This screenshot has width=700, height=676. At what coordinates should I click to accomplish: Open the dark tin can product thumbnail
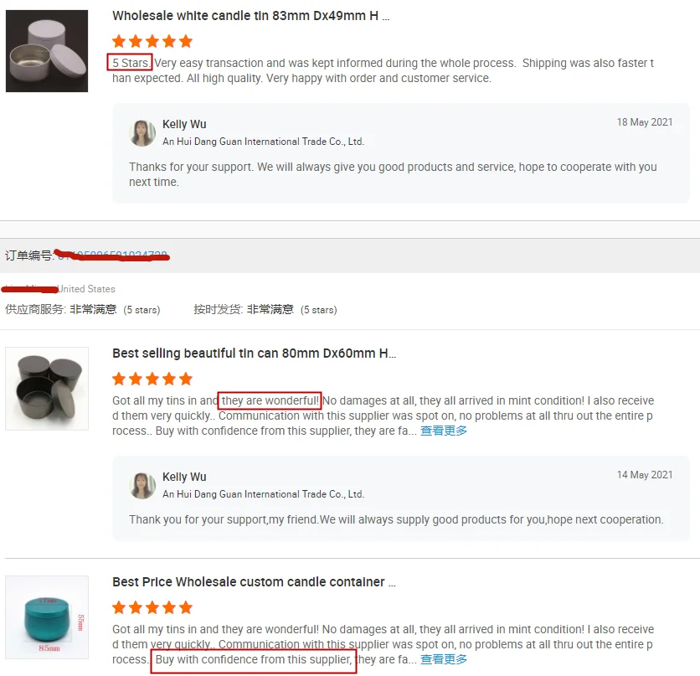(47, 389)
